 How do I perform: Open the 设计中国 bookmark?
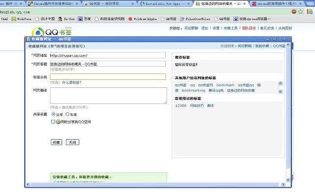point(45,19)
